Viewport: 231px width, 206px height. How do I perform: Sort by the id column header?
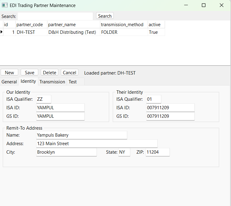(9, 24)
